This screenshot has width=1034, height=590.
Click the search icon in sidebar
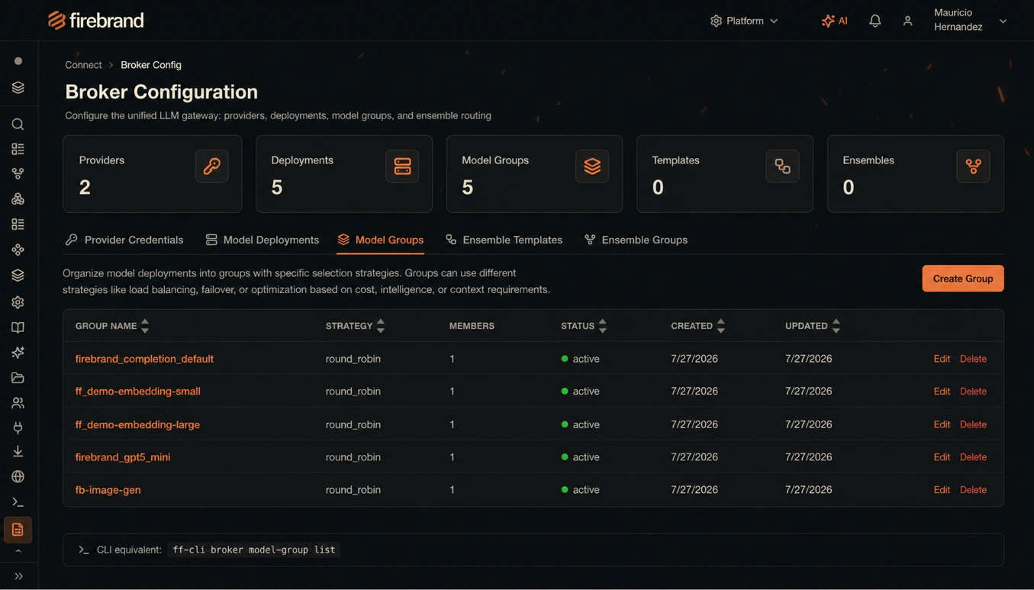coord(18,124)
